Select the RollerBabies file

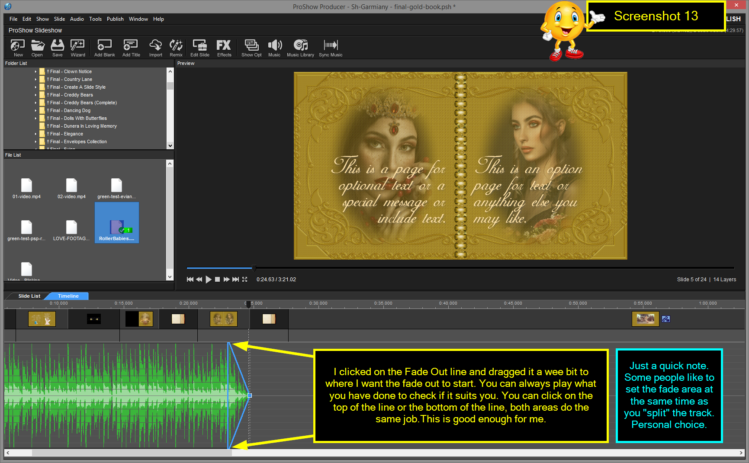pyautogui.click(x=117, y=223)
